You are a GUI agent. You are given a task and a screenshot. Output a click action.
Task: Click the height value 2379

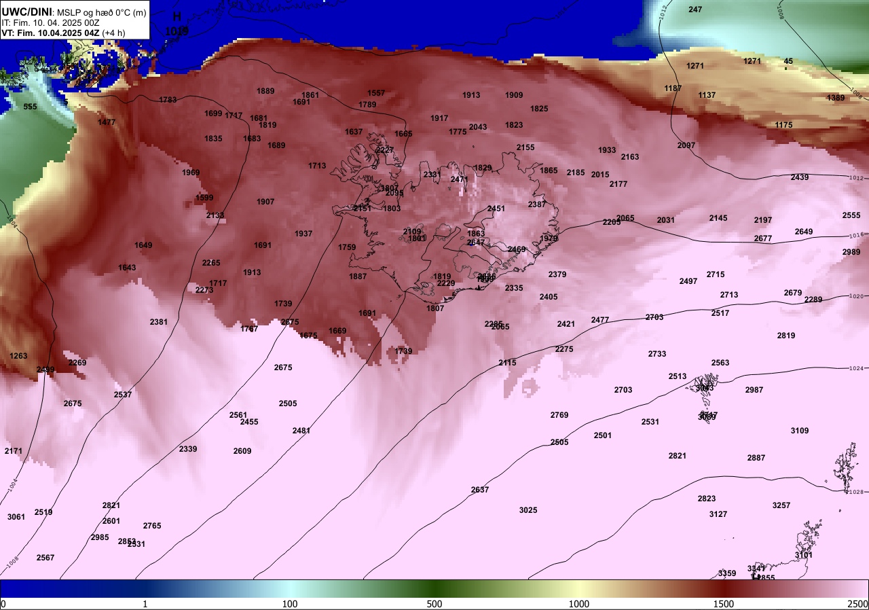[x=557, y=274]
